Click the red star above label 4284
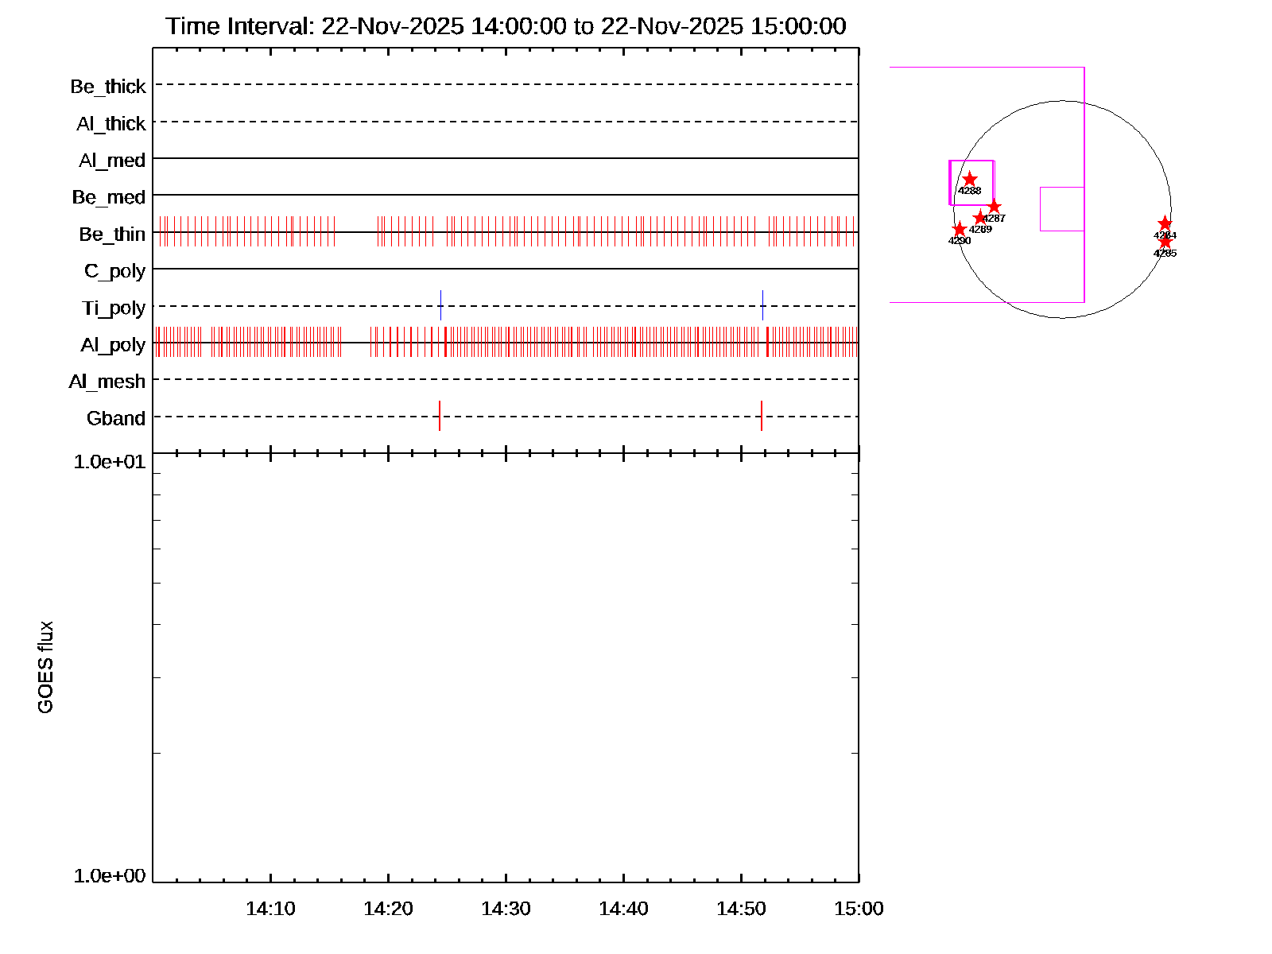 point(1165,223)
